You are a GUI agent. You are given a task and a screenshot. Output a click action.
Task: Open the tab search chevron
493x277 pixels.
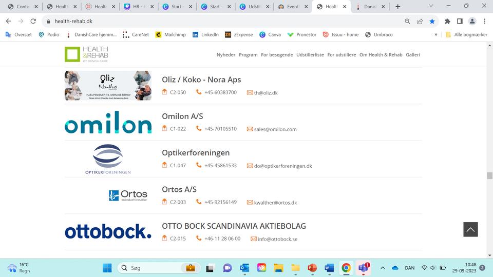click(x=431, y=6)
